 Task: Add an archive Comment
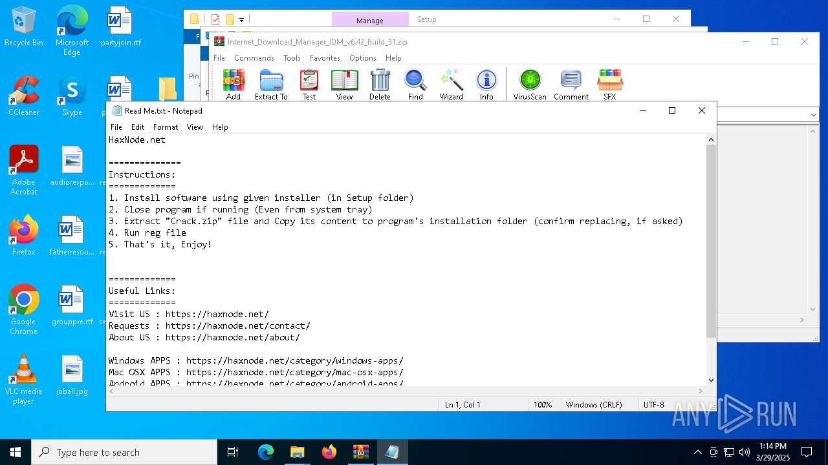pos(571,85)
